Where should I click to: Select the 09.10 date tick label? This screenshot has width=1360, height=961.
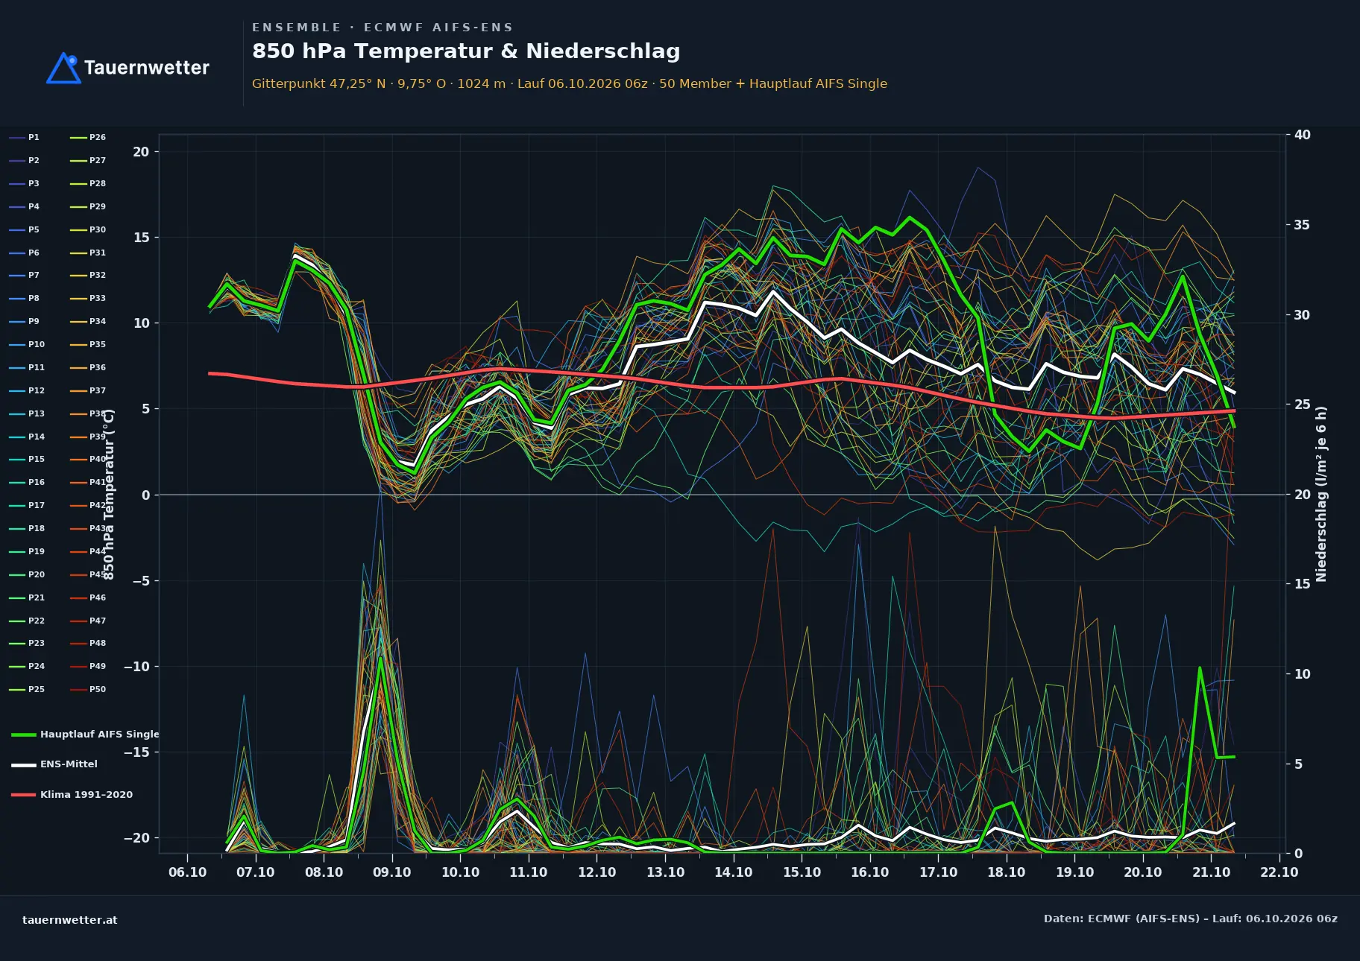[x=392, y=872]
